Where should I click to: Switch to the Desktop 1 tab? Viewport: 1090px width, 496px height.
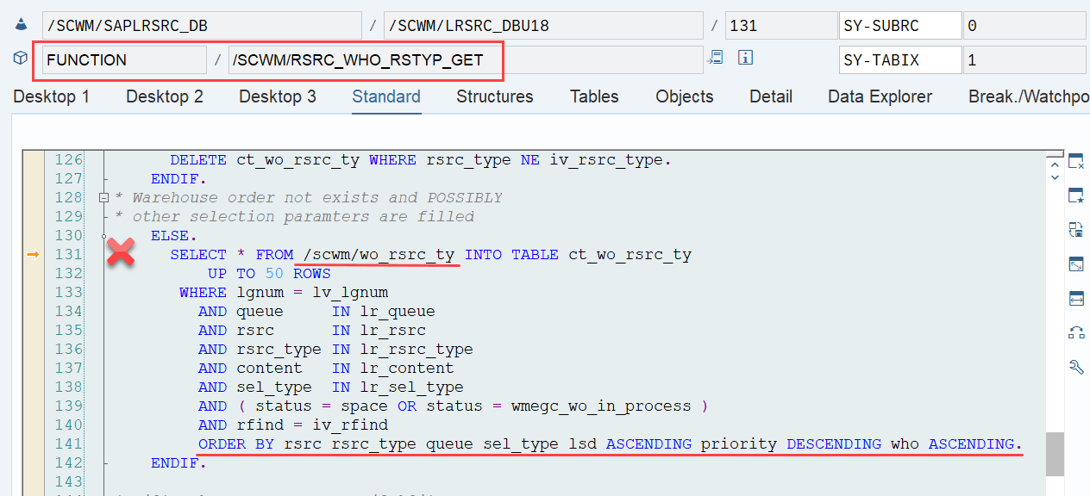tap(51, 96)
